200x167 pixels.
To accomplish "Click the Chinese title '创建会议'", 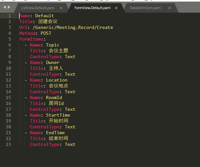I will pyautogui.click(x=48, y=21).
